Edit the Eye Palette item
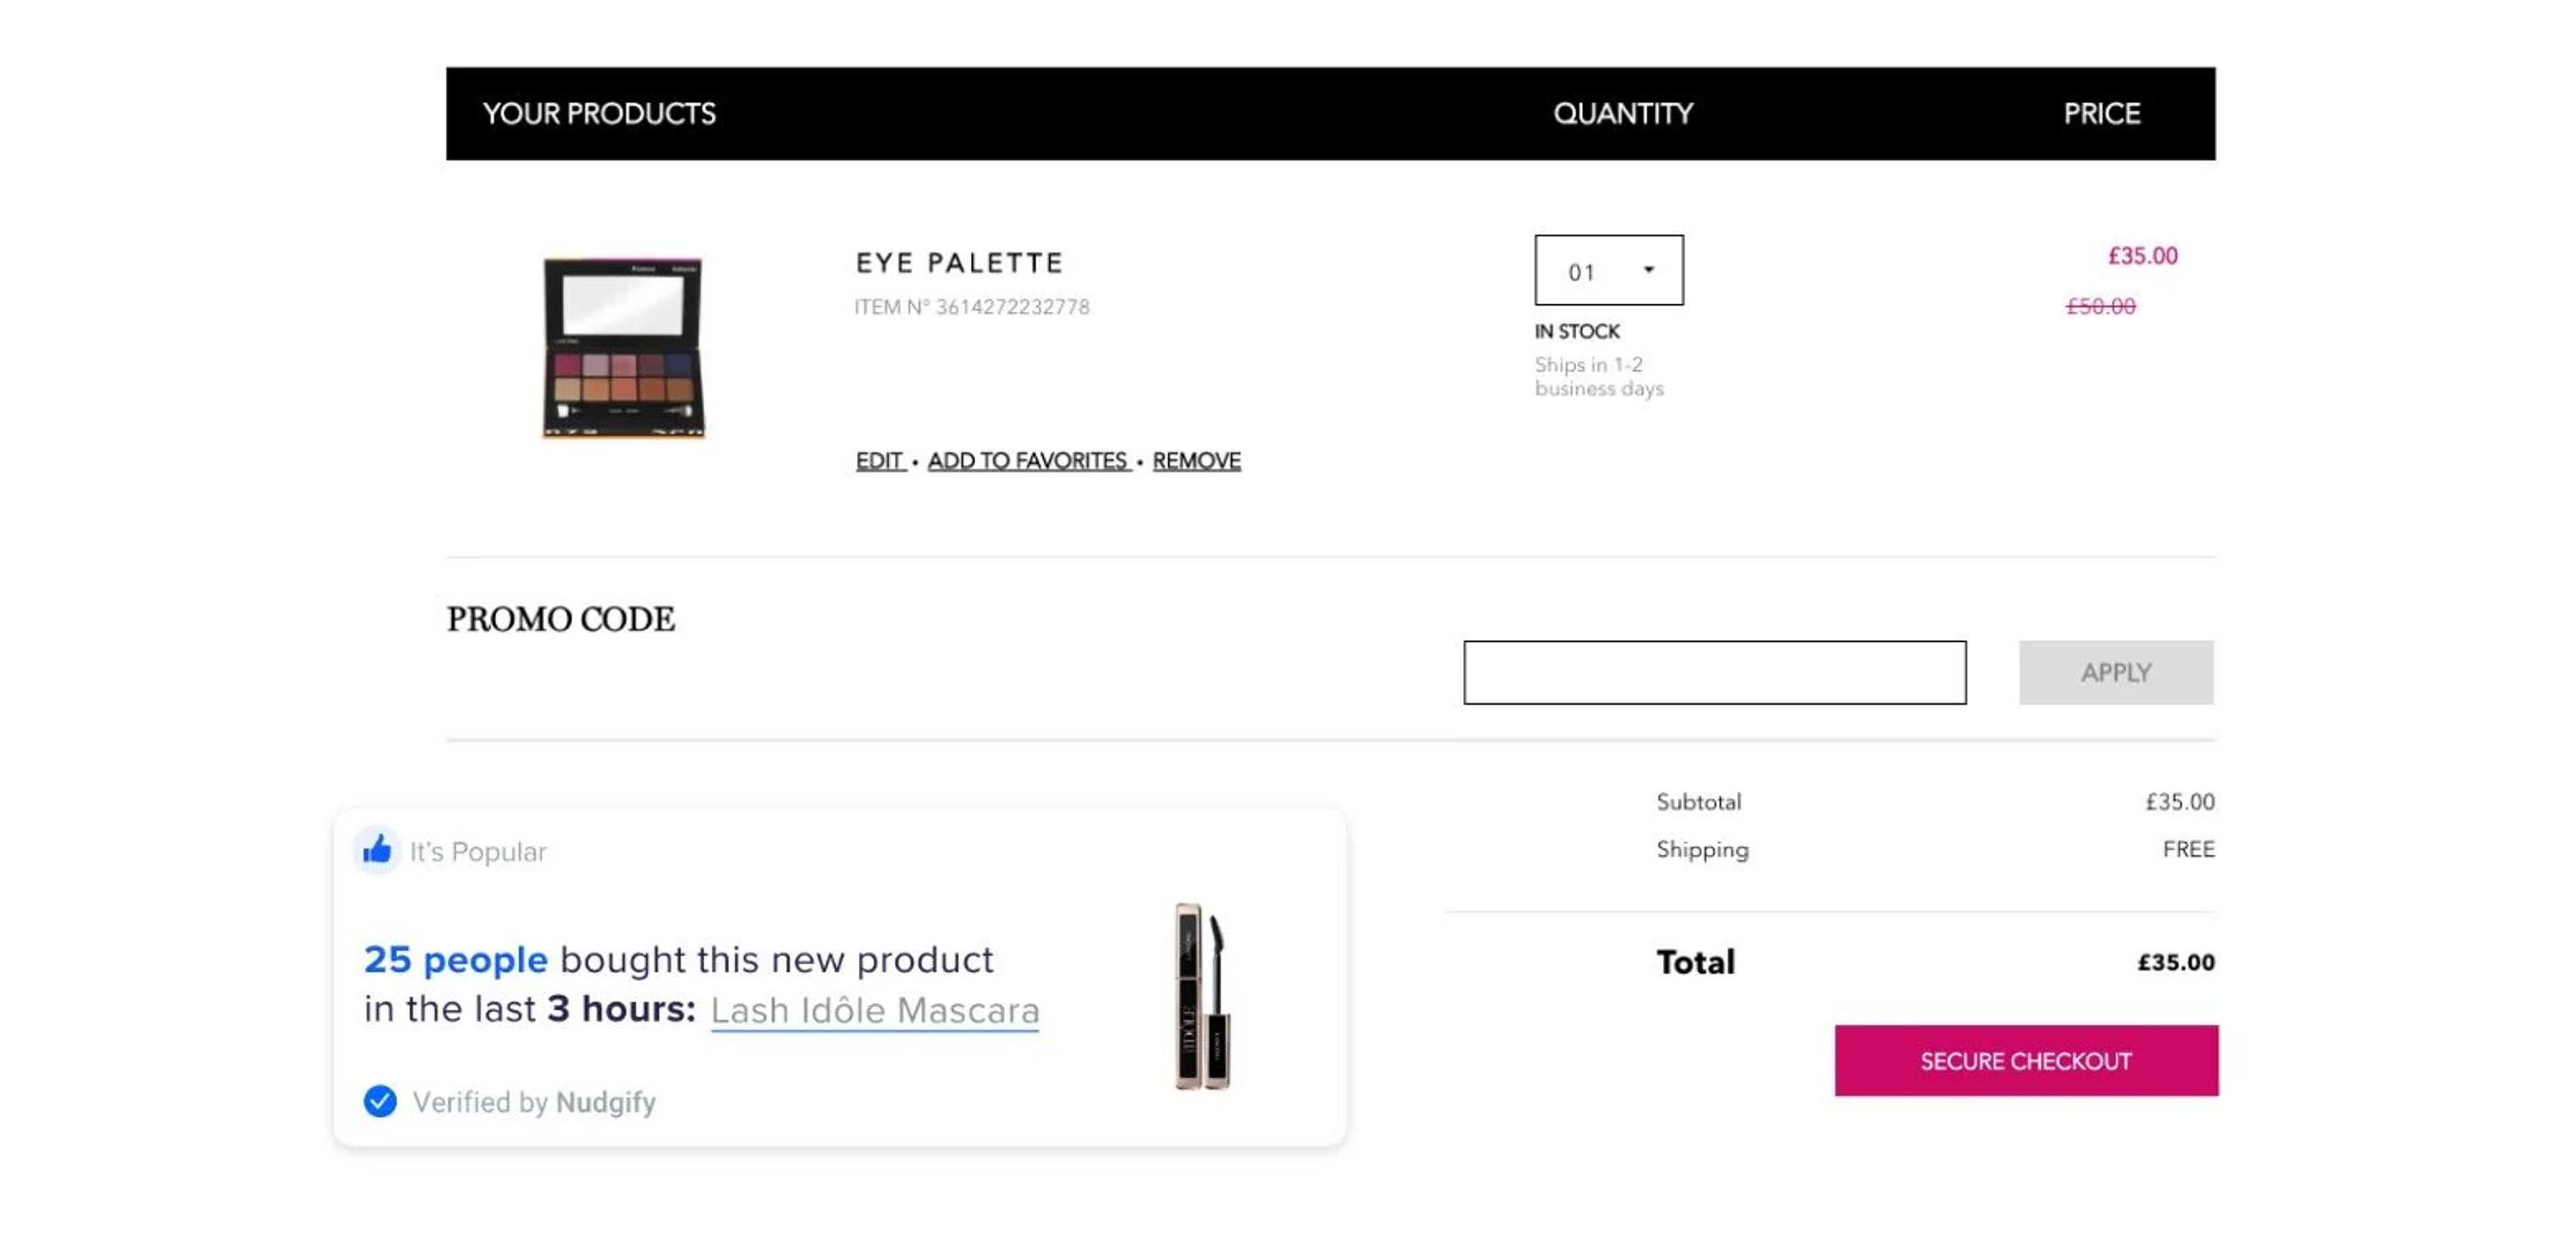Viewport: 2576px width, 1254px height. coord(879,460)
